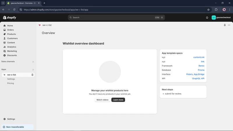The image size is (233, 131).
Task: Click the Shopify logo in header
Action: (x=10, y=17)
